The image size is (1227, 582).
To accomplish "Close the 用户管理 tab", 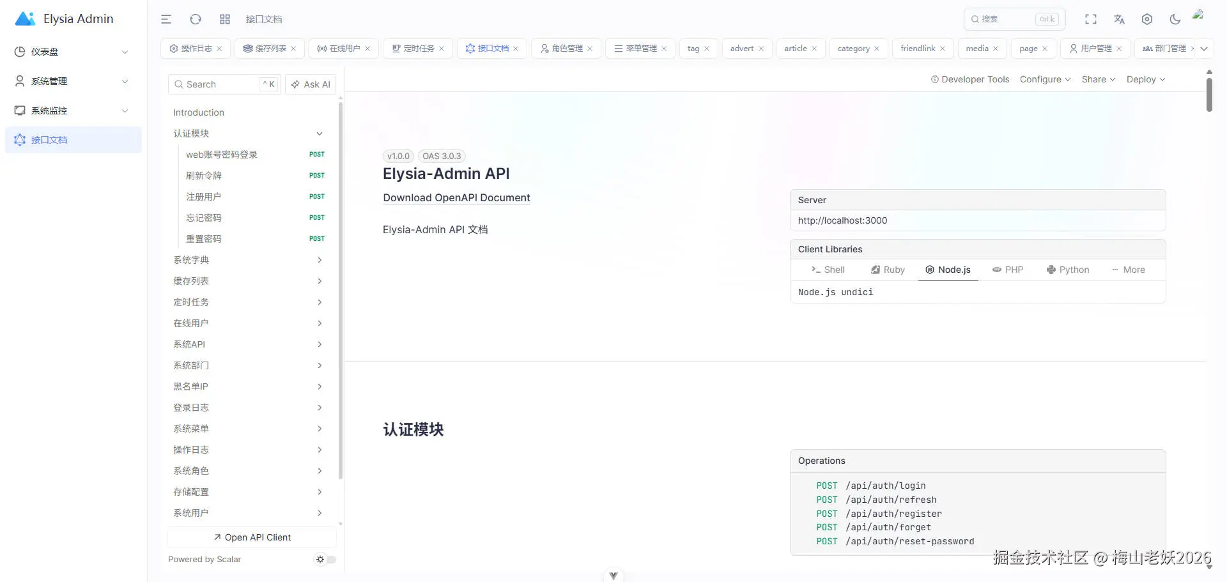I will click(x=1119, y=49).
